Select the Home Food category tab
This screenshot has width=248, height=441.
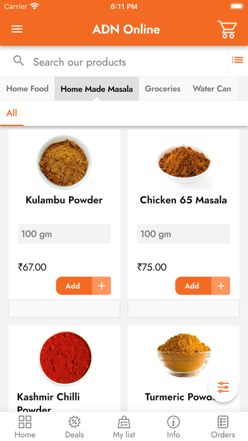coord(27,89)
